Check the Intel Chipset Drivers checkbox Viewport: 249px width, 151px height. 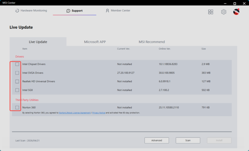tap(17, 64)
